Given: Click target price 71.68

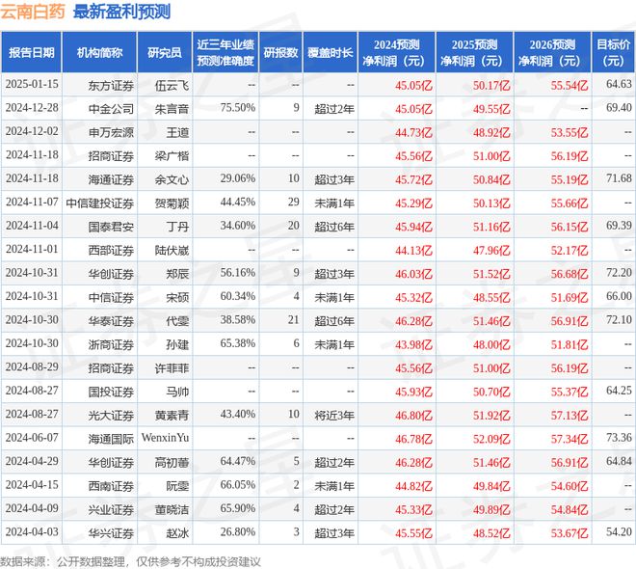Looking at the screenshot, I should pyautogui.click(x=619, y=178).
